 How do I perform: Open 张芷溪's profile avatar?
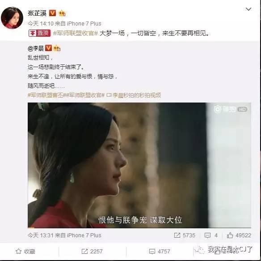coord(12,18)
